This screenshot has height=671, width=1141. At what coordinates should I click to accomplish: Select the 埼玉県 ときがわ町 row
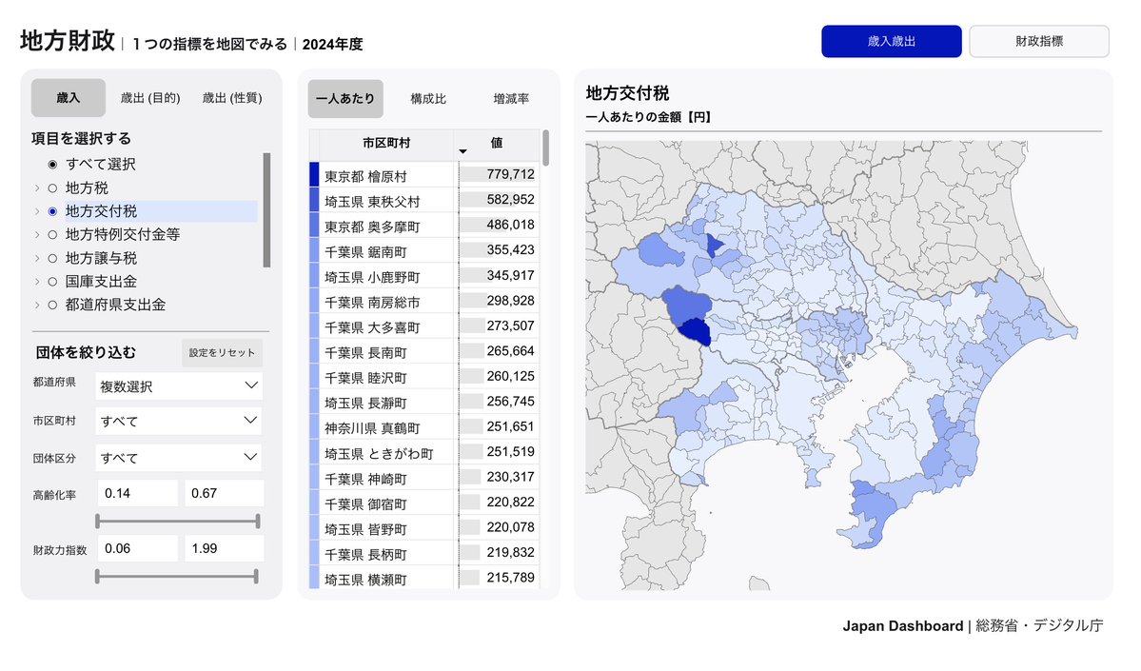(x=424, y=453)
